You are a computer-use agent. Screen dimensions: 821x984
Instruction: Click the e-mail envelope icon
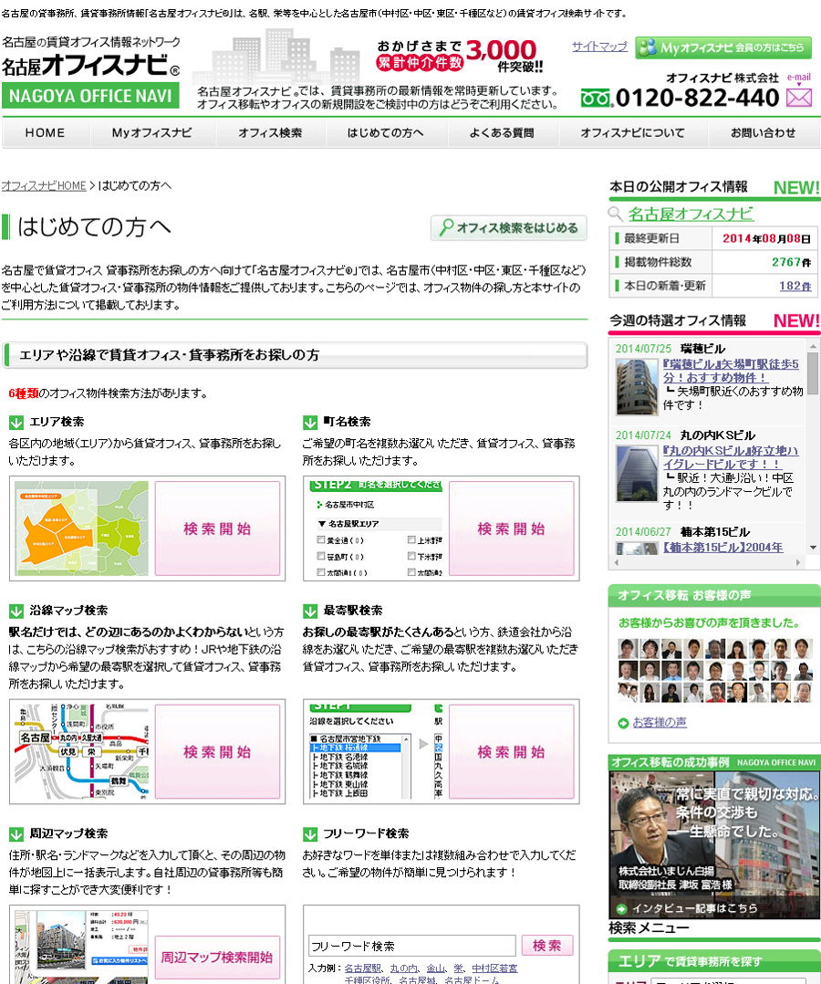point(799,98)
